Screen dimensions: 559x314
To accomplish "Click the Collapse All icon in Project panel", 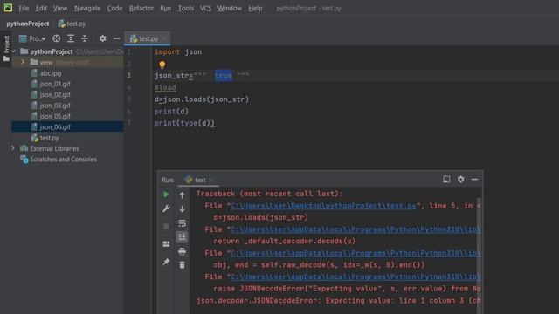I will pyautogui.click(x=85, y=38).
